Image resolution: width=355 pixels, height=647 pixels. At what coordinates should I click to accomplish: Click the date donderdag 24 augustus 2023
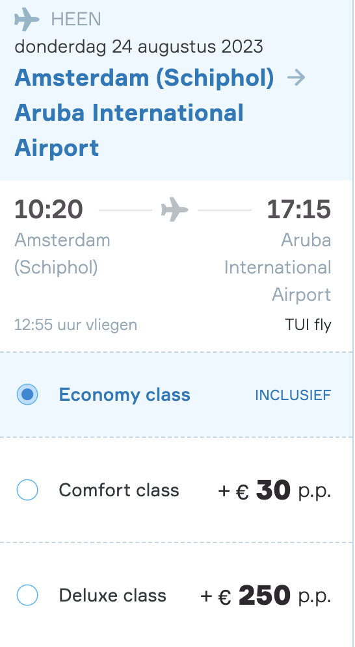(138, 46)
